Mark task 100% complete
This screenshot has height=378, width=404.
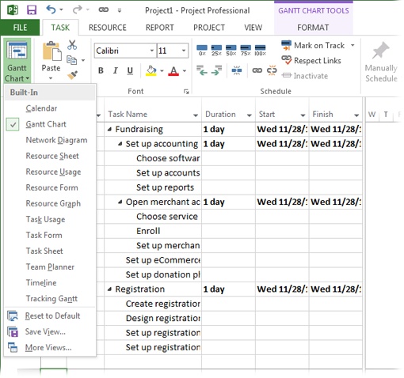(x=260, y=50)
